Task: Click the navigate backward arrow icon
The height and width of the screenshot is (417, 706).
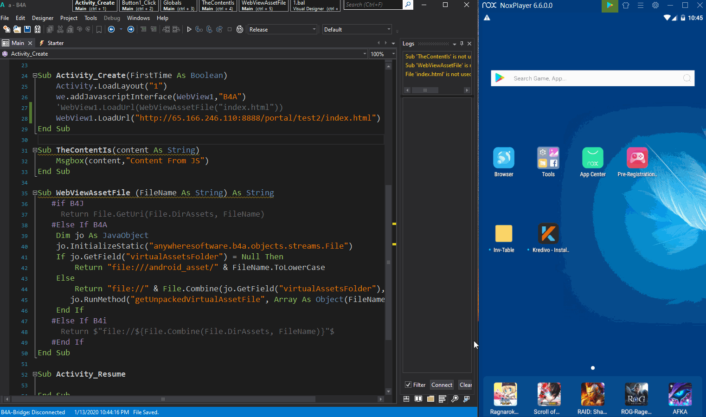Action: point(111,29)
